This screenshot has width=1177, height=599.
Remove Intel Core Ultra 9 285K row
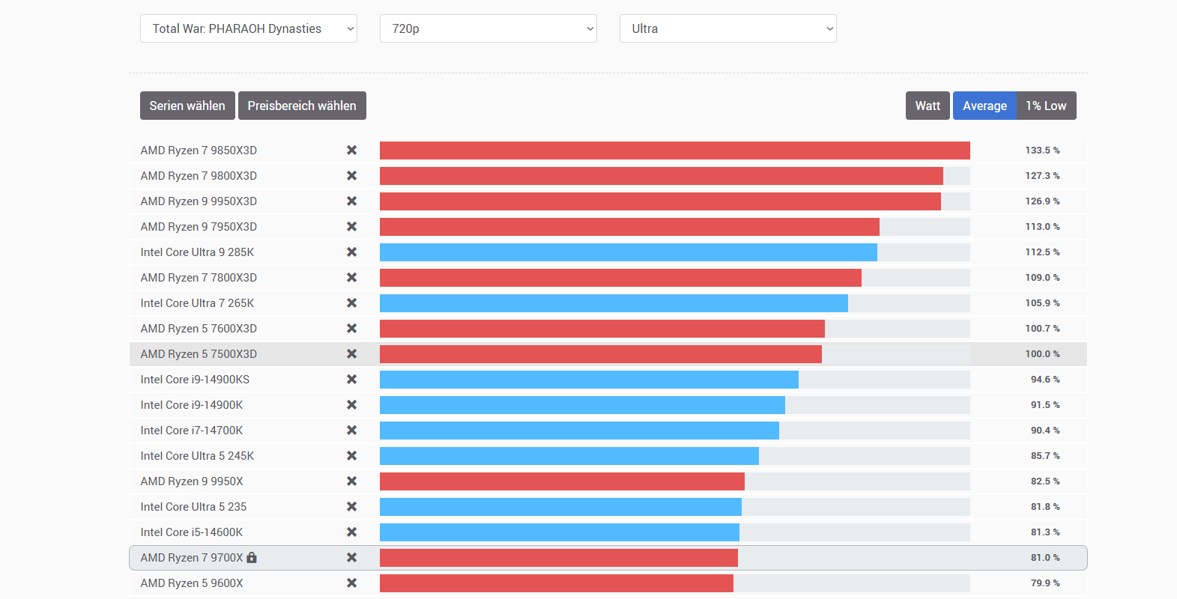(x=351, y=252)
